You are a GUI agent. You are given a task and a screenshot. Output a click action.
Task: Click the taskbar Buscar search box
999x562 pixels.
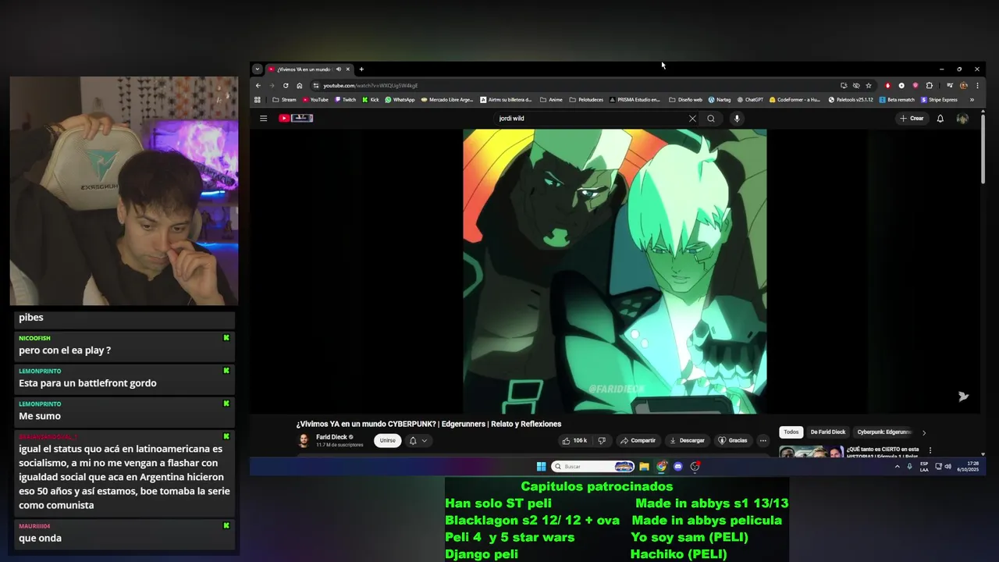592,467
